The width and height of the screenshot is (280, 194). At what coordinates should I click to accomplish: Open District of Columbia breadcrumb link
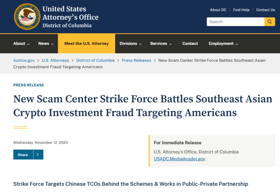95,60
